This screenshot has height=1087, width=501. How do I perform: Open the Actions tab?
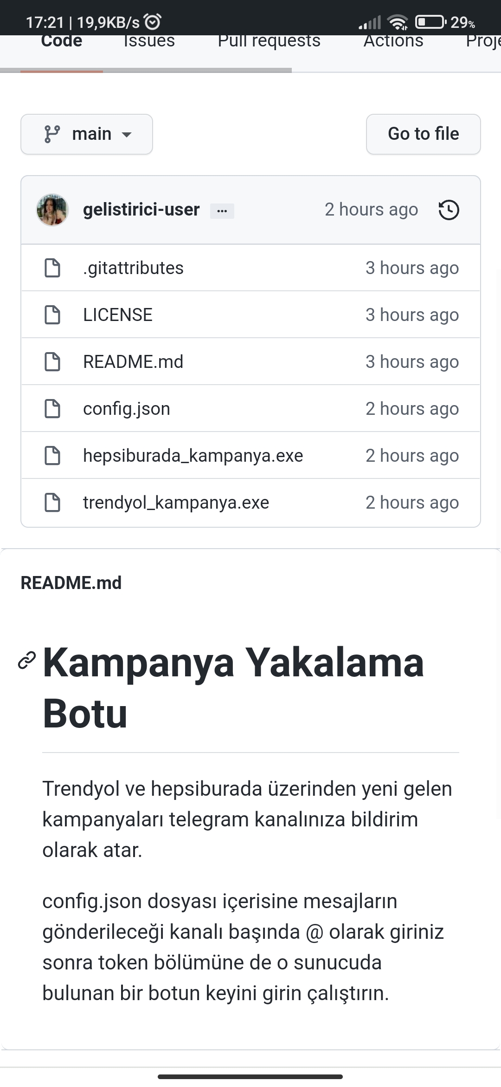(393, 42)
